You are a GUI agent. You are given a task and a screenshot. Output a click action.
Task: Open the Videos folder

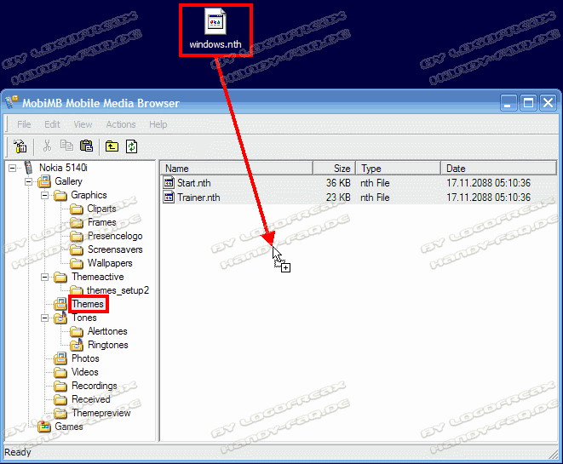pyautogui.click(x=84, y=372)
